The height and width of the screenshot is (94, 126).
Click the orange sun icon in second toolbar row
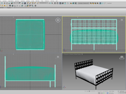(5, 6)
